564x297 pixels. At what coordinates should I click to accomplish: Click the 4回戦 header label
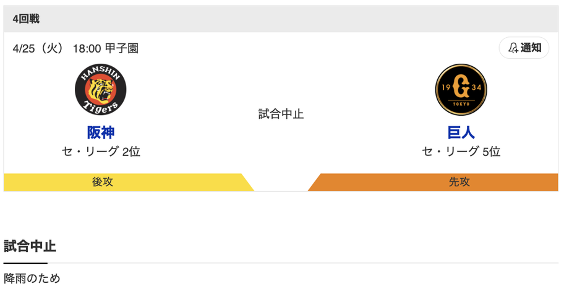click(x=26, y=19)
